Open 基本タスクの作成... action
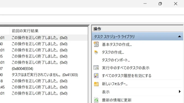Image resolution: width=184 pixels, height=103 pixels. pos(117,44)
